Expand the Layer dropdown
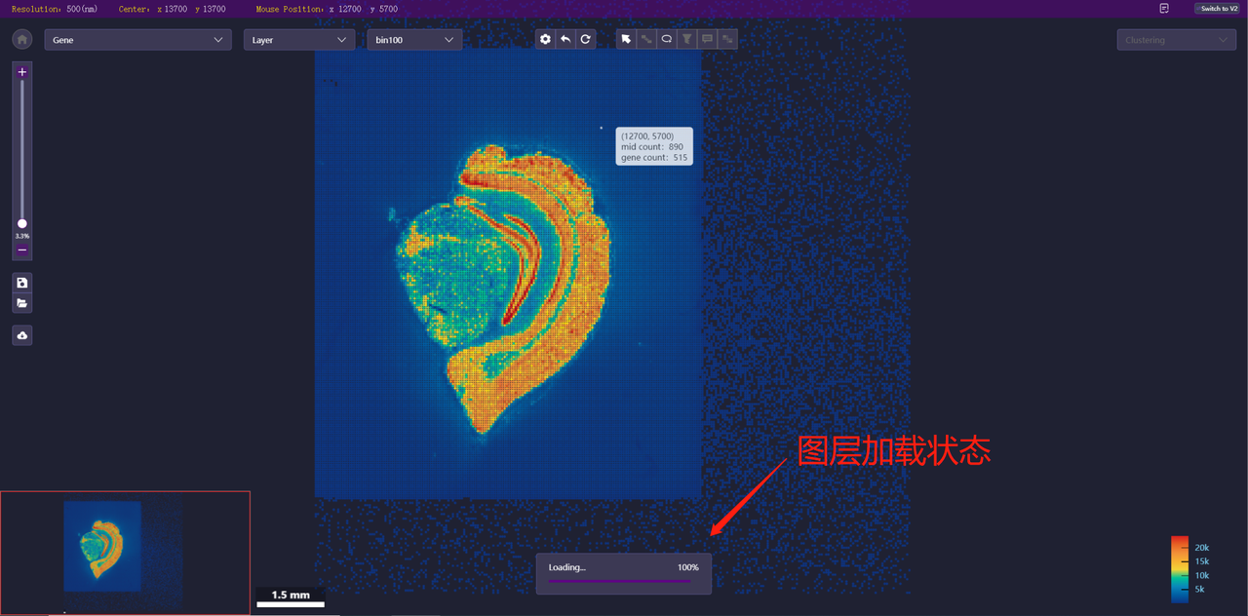This screenshot has width=1248, height=616. click(298, 40)
